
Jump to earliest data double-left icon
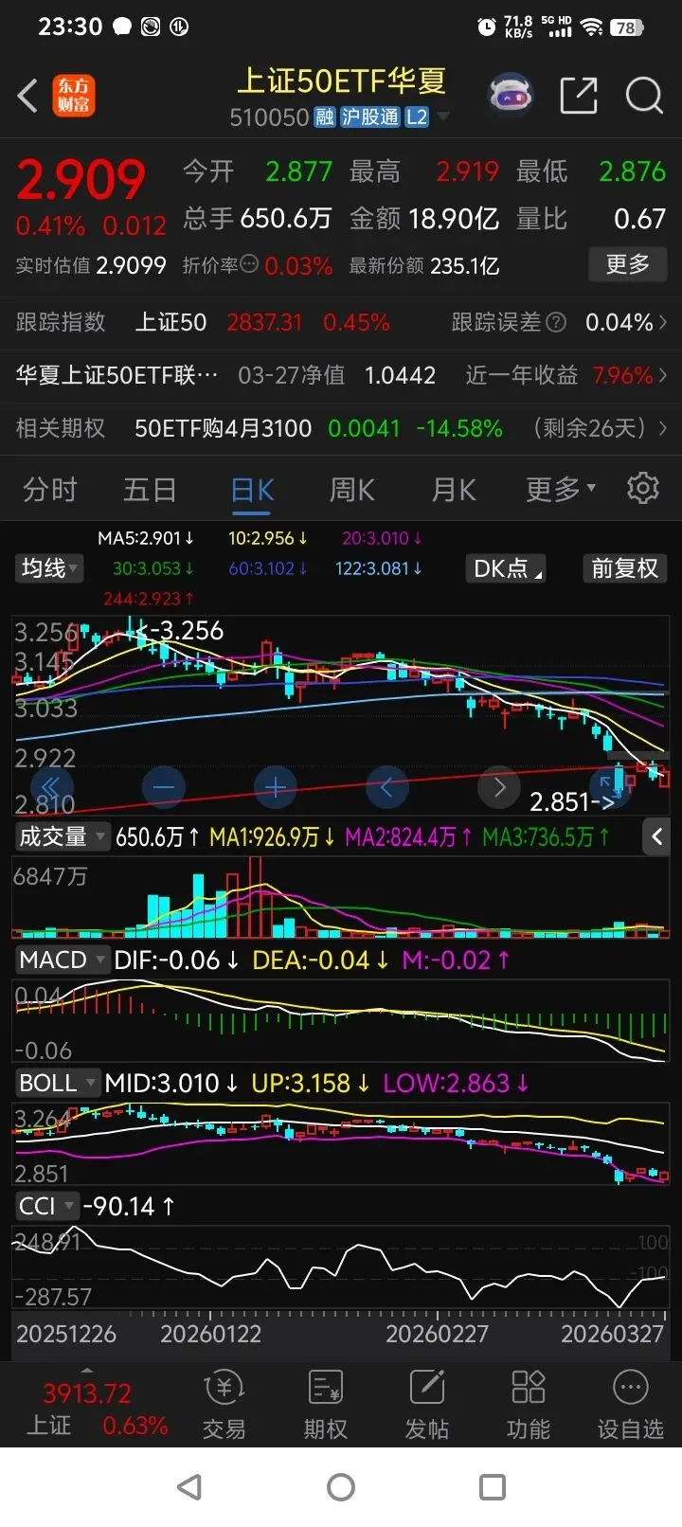(52, 786)
